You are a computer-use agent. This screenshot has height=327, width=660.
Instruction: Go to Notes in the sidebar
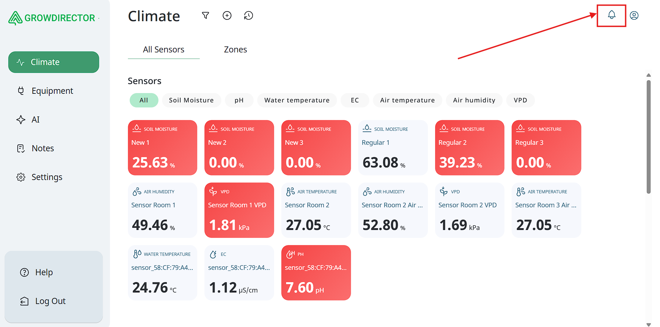click(42, 148)
